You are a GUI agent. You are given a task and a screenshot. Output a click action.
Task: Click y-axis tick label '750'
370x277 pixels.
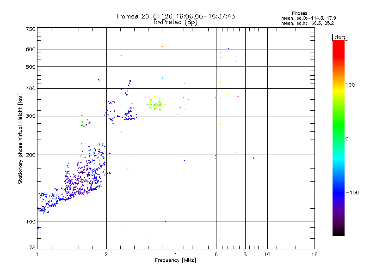31,29
